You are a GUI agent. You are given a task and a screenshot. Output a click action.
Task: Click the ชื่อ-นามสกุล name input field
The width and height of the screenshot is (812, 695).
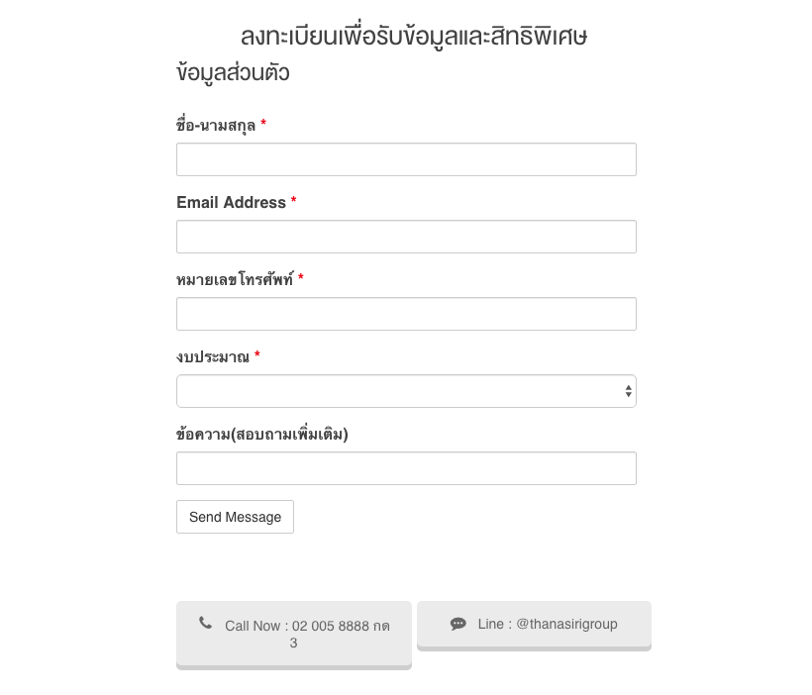pos(406,159)
